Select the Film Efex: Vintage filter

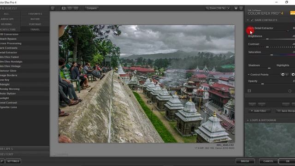coord(24,66)
